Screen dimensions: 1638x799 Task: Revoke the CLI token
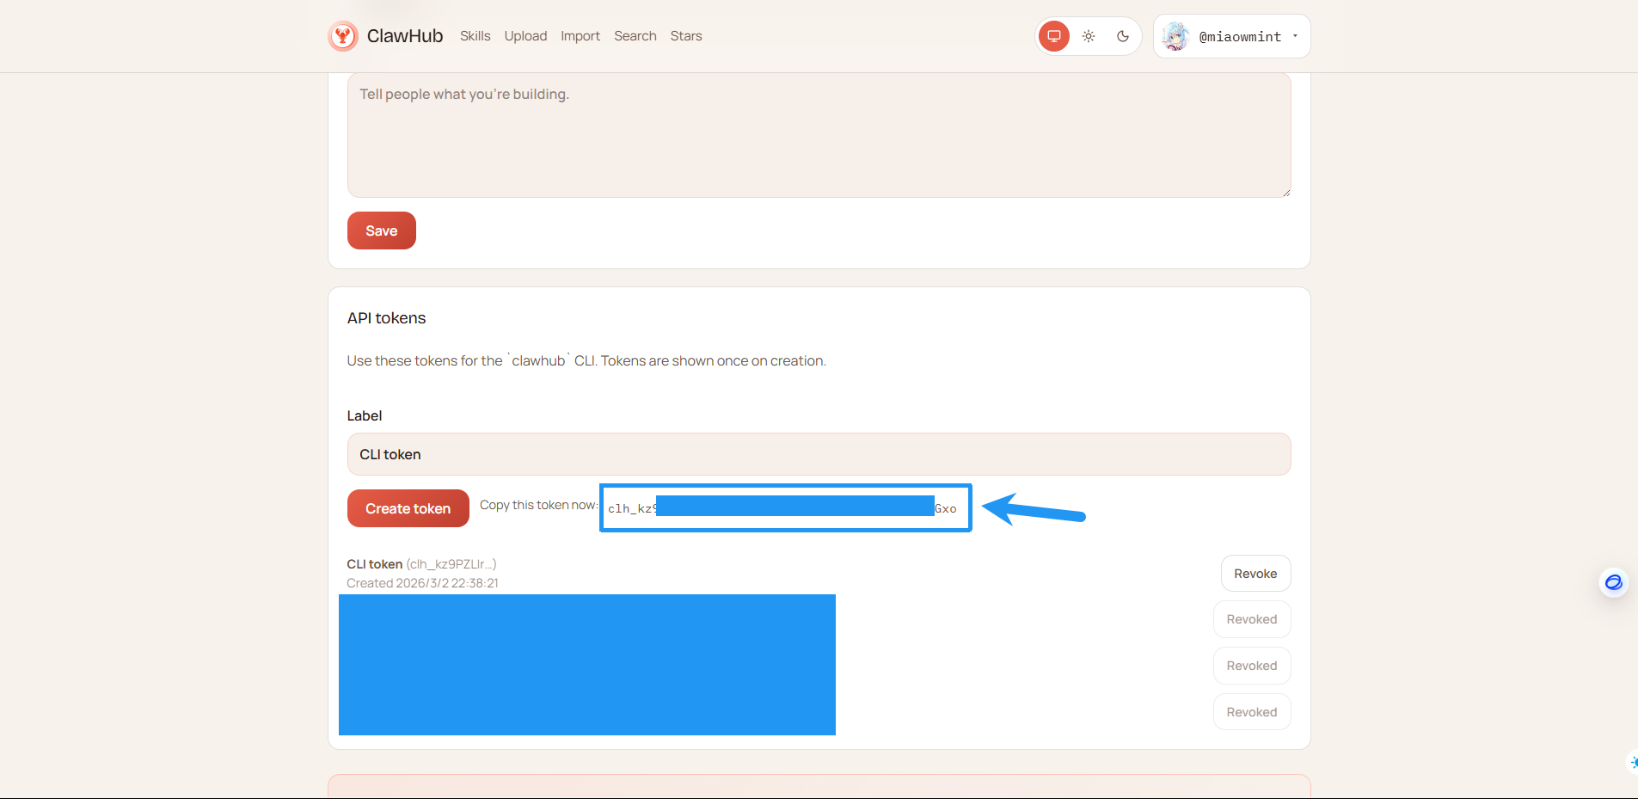pyautogui.click(x=1255, y=574)
